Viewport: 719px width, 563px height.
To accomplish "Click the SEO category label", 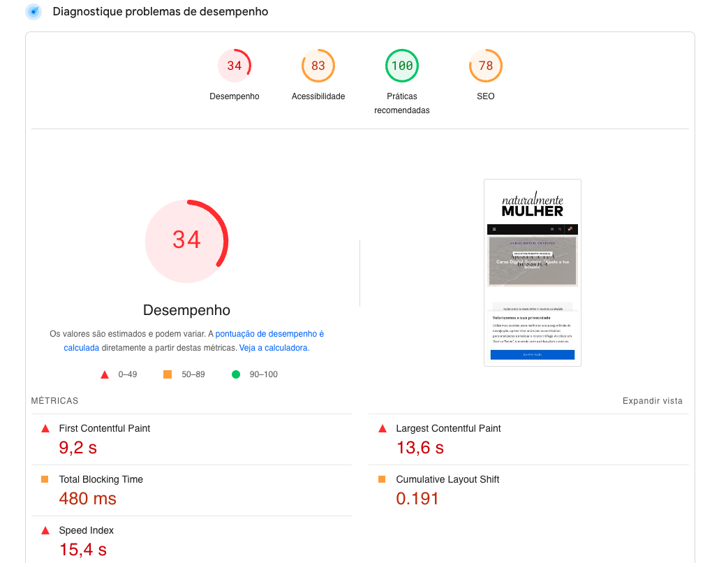I will 486,96.
